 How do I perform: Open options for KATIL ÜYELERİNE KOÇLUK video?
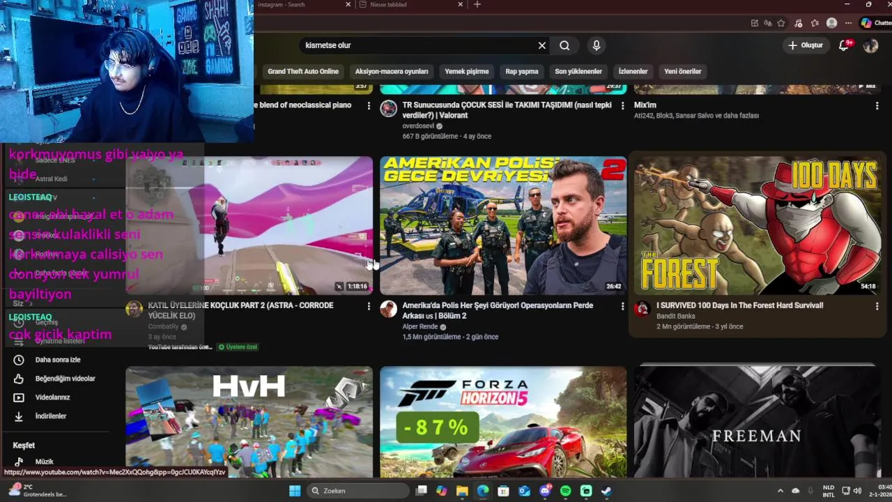pos(369,306)
